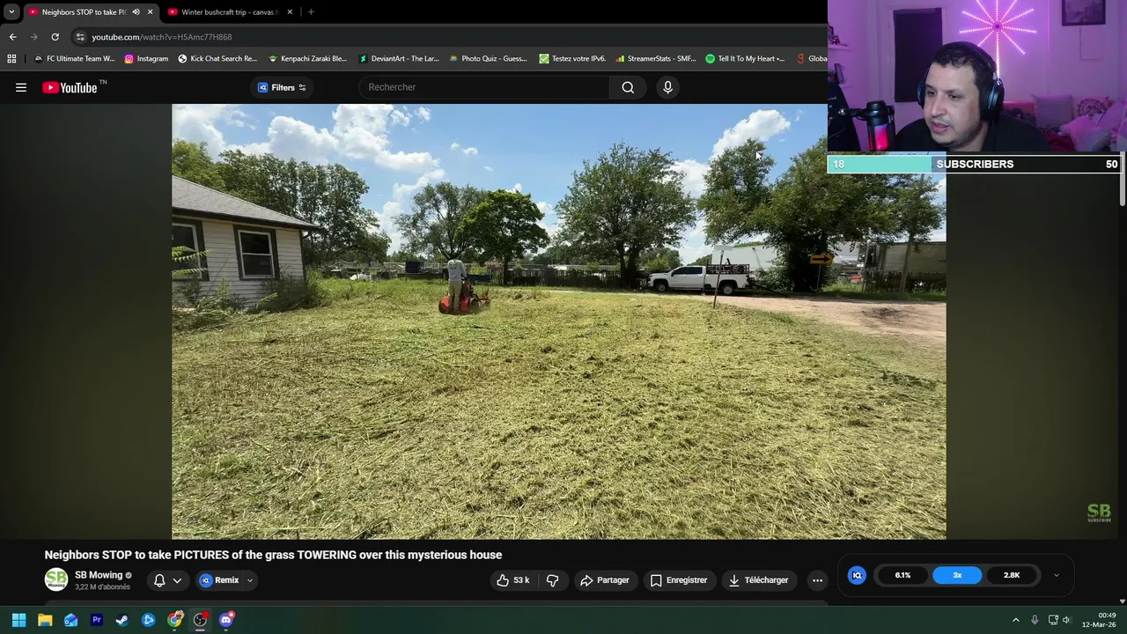Open the vidIQ Filters button
1127x634 pixels.
[282, 87]
